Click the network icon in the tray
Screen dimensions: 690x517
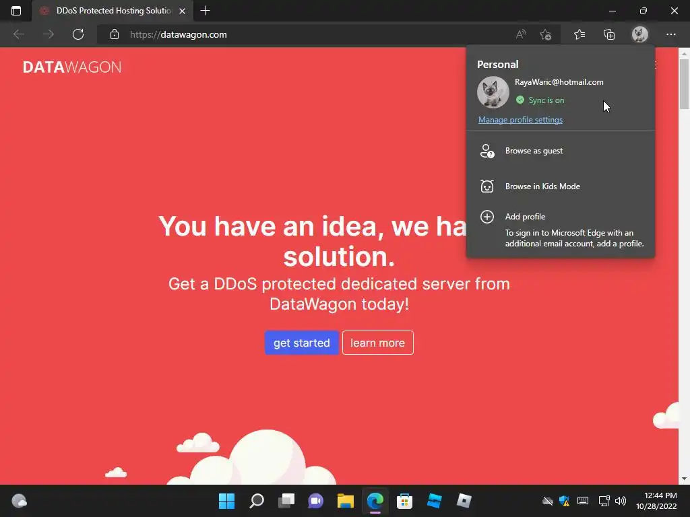pos(604,501)
